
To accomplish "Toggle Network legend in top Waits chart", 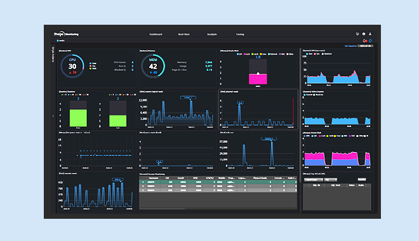I will tap(273, 54).
